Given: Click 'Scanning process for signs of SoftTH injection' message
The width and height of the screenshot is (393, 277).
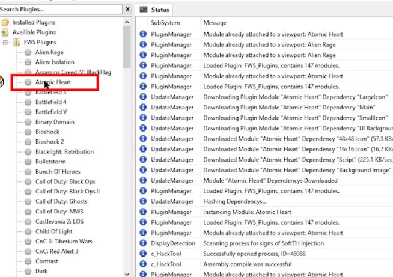Looking at the screenshot, I should pyautogui.click(x=264, y=243).
